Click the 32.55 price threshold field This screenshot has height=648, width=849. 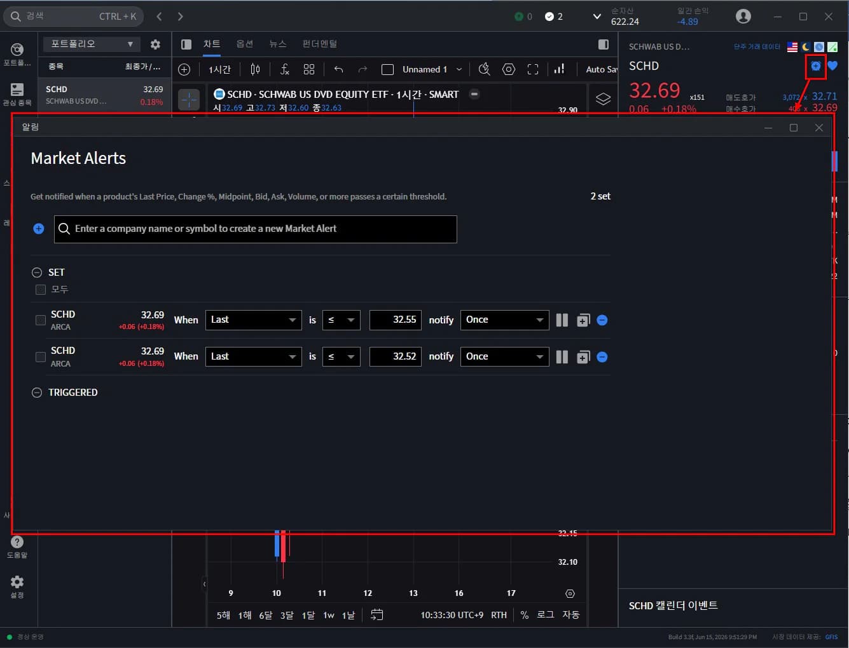point(396,320)
